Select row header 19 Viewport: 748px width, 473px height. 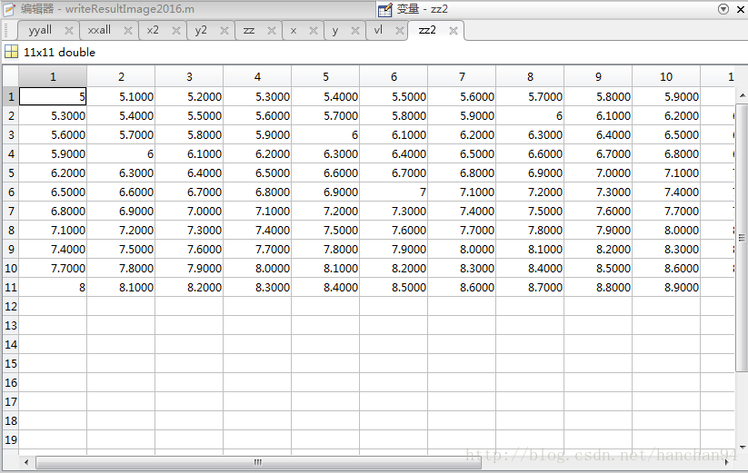point(11,439)
